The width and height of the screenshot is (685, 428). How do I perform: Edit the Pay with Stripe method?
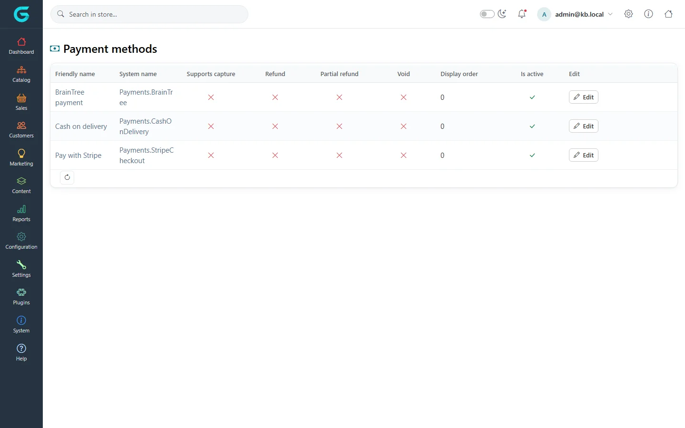(x=584, y=155)
